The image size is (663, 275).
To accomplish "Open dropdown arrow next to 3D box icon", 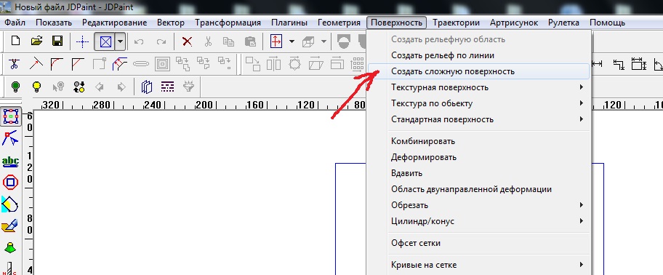I will pyautogui.click(x=324, y=41).
